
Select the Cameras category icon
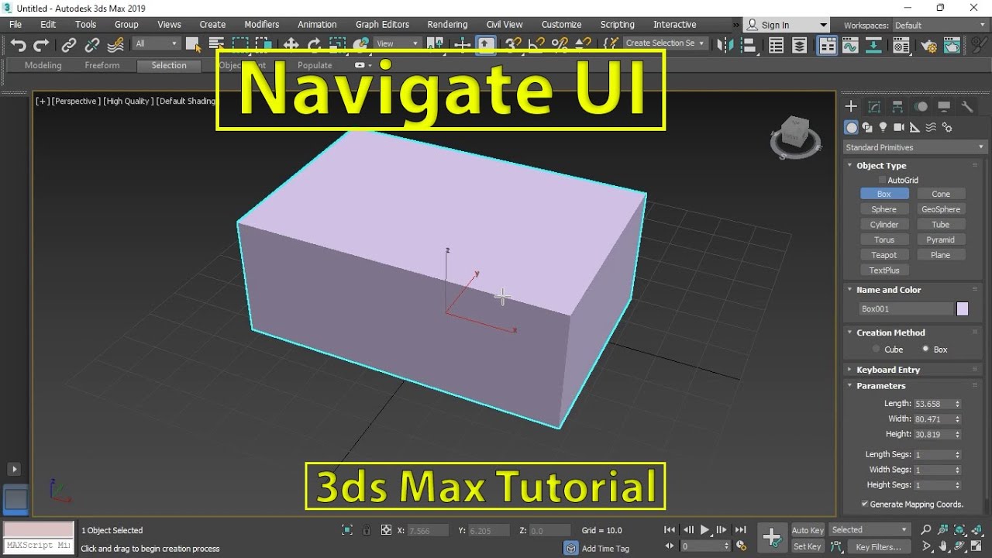coord(899,127)
